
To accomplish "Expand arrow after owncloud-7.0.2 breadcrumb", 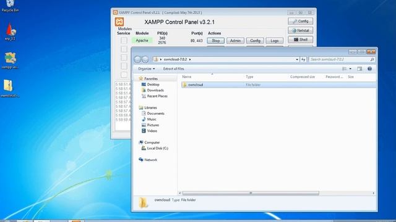I will tap(190, 59).
